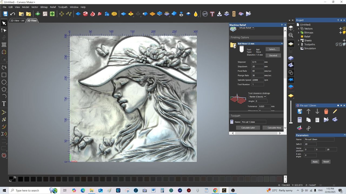Select the Text tool in left toolbar
This screenshot has height=194, width=346.
tap(4, 104)
